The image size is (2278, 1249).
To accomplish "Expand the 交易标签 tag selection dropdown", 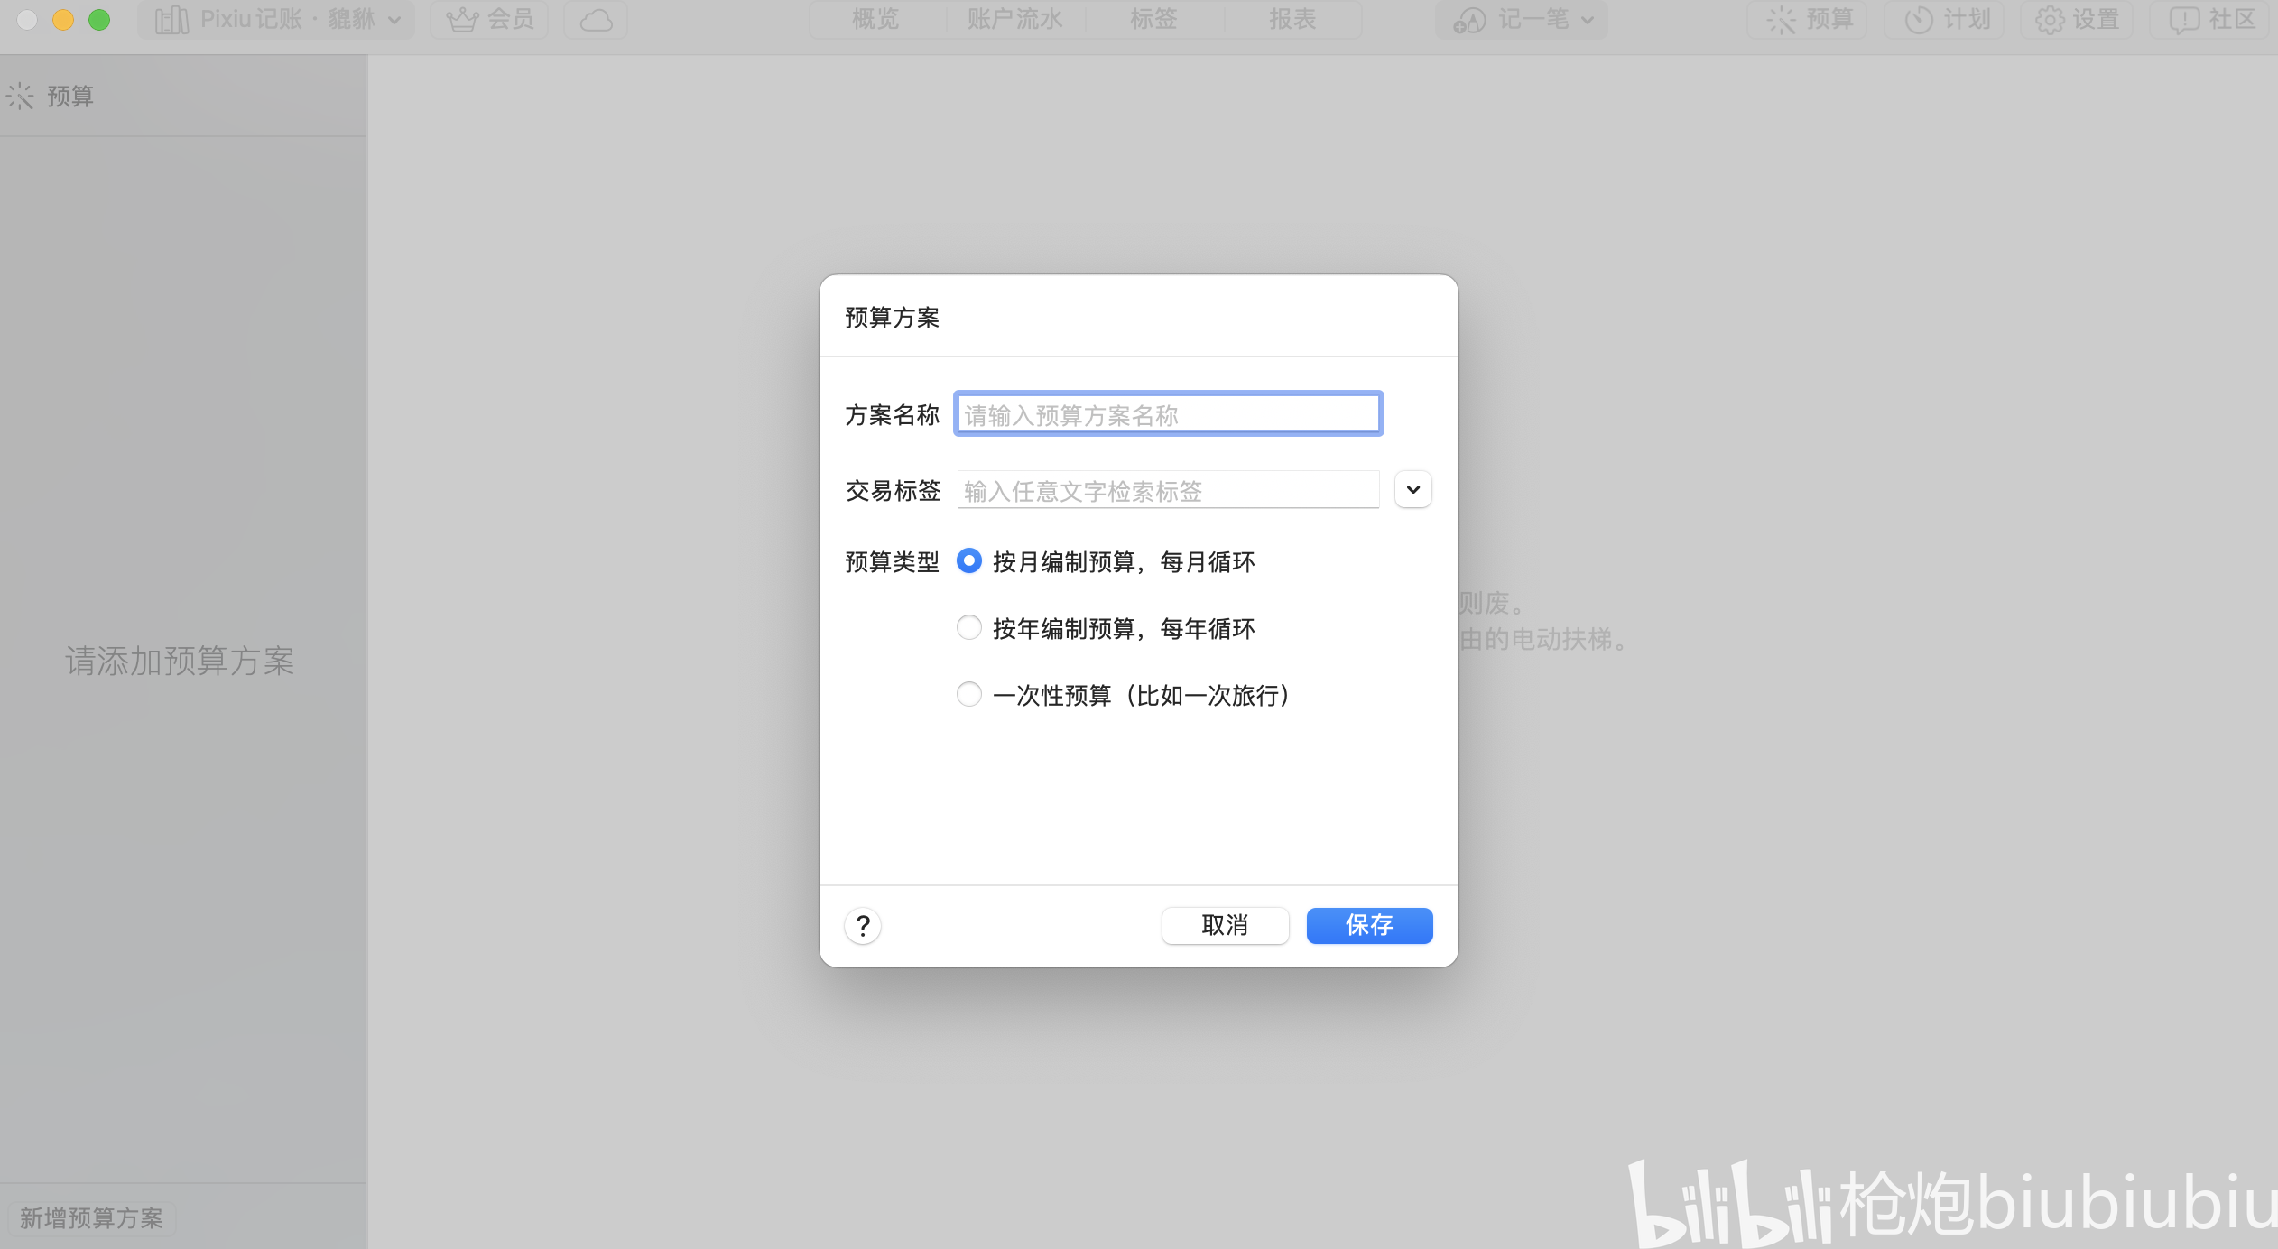I will [x=1412, y=489].
